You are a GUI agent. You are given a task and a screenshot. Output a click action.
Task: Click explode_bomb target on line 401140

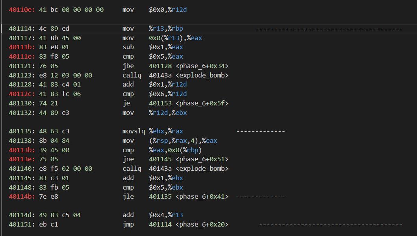click(189, 169)
